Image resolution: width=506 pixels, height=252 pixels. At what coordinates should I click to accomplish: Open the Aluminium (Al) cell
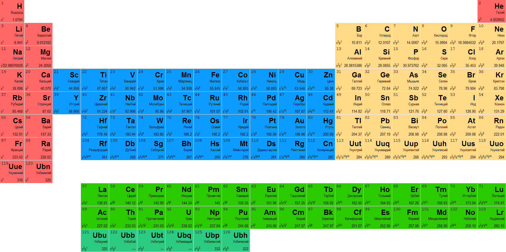click(x=349, y=57)
